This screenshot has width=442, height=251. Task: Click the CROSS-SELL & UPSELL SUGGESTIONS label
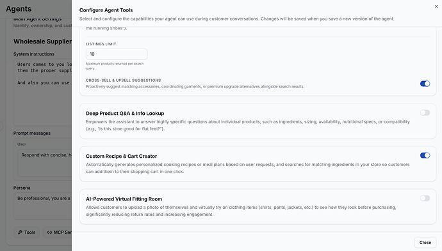coord(124,80)
